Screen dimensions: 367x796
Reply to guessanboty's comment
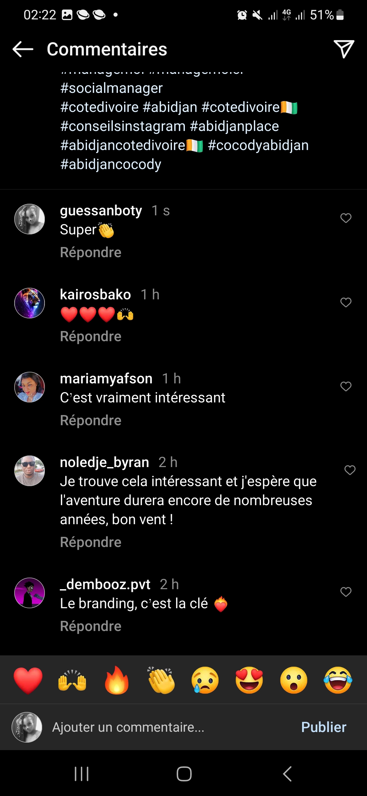click(x=90, y=252)
